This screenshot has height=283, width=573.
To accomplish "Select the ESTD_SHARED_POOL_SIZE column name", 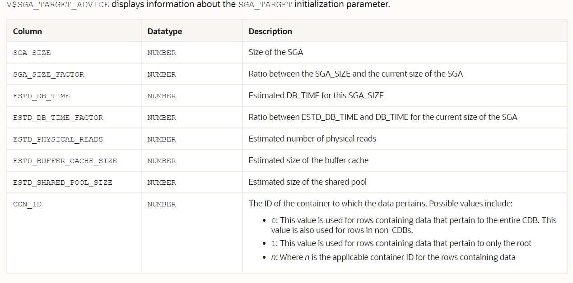I will pyautogui.click(x=63, y=183).
